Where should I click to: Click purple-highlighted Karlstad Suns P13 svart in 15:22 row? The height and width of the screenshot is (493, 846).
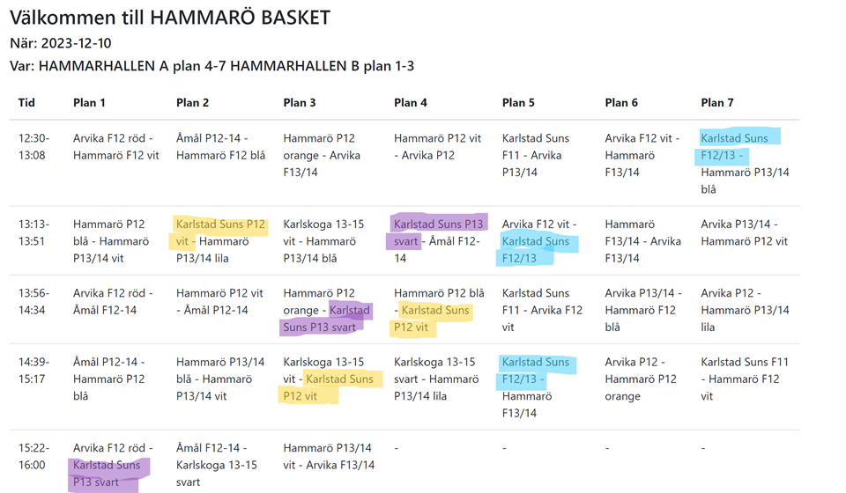click(106, 473)
